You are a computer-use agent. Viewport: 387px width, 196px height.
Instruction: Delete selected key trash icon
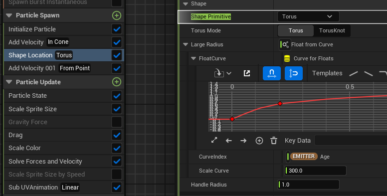274,141
